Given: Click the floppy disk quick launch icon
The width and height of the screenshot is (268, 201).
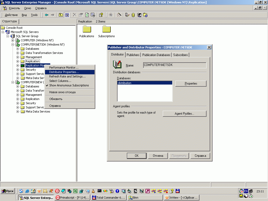Looking at the screenshot, I should click(x=178, y=191).
